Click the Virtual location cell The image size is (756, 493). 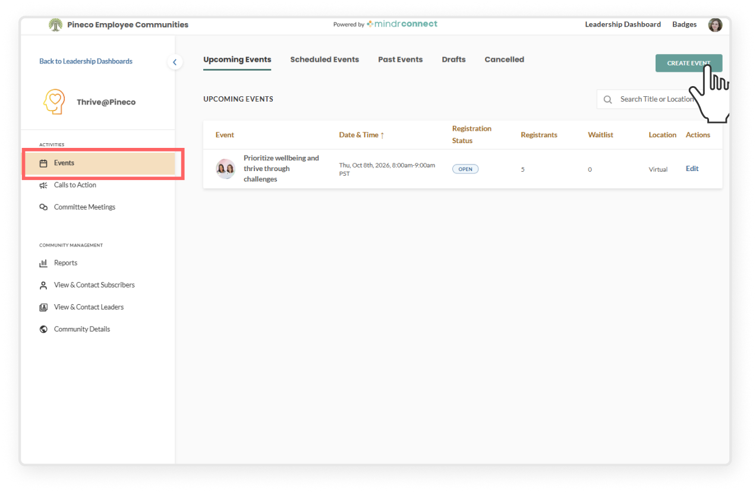point(658,169)
